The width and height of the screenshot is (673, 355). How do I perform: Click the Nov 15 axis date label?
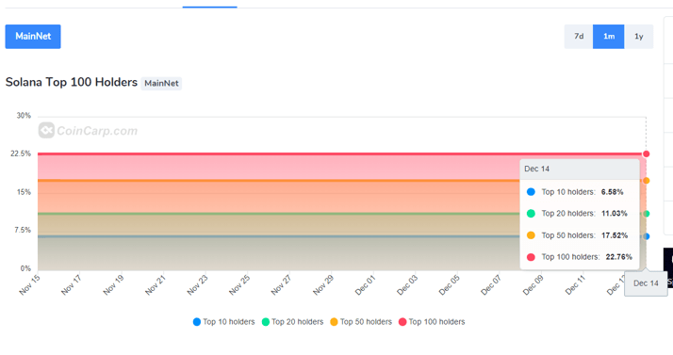pyautogui.click(x=29, y=284)
